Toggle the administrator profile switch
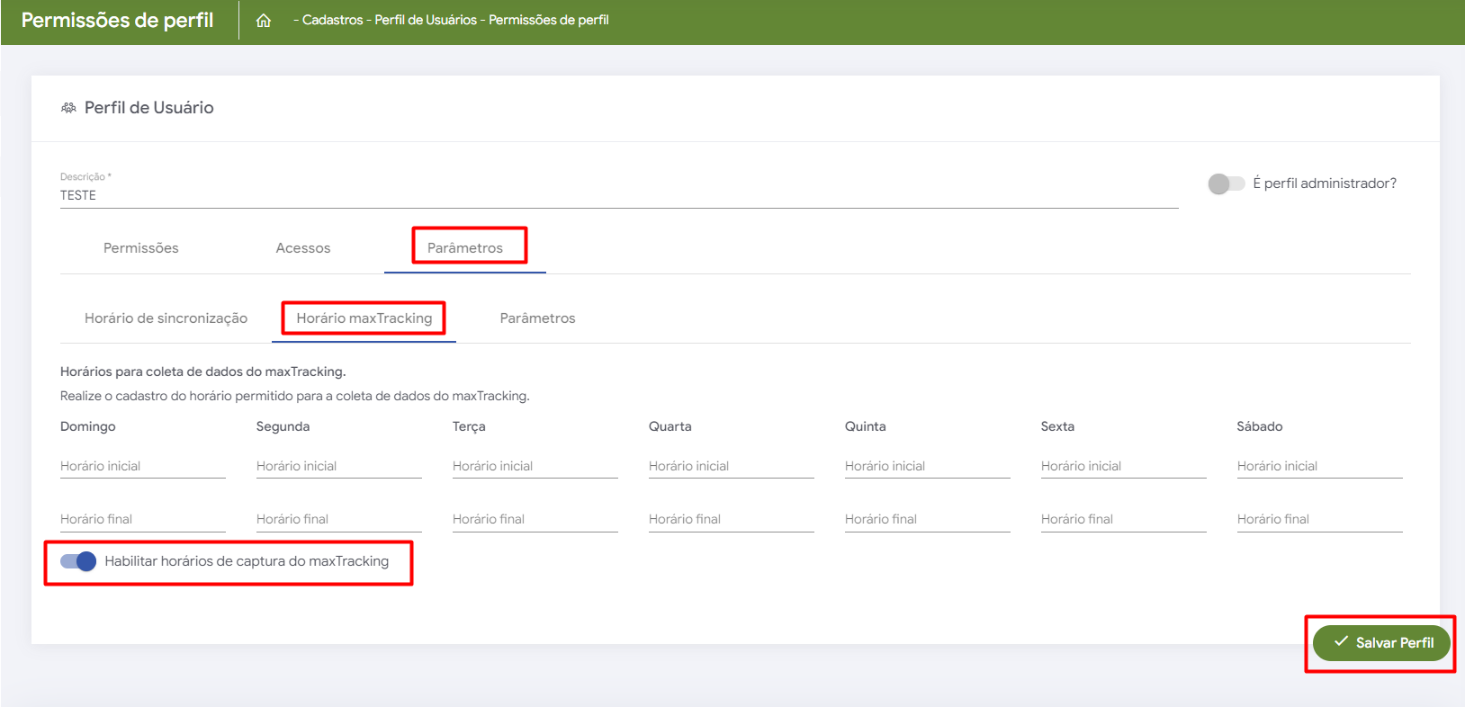 click(1226, 183)
